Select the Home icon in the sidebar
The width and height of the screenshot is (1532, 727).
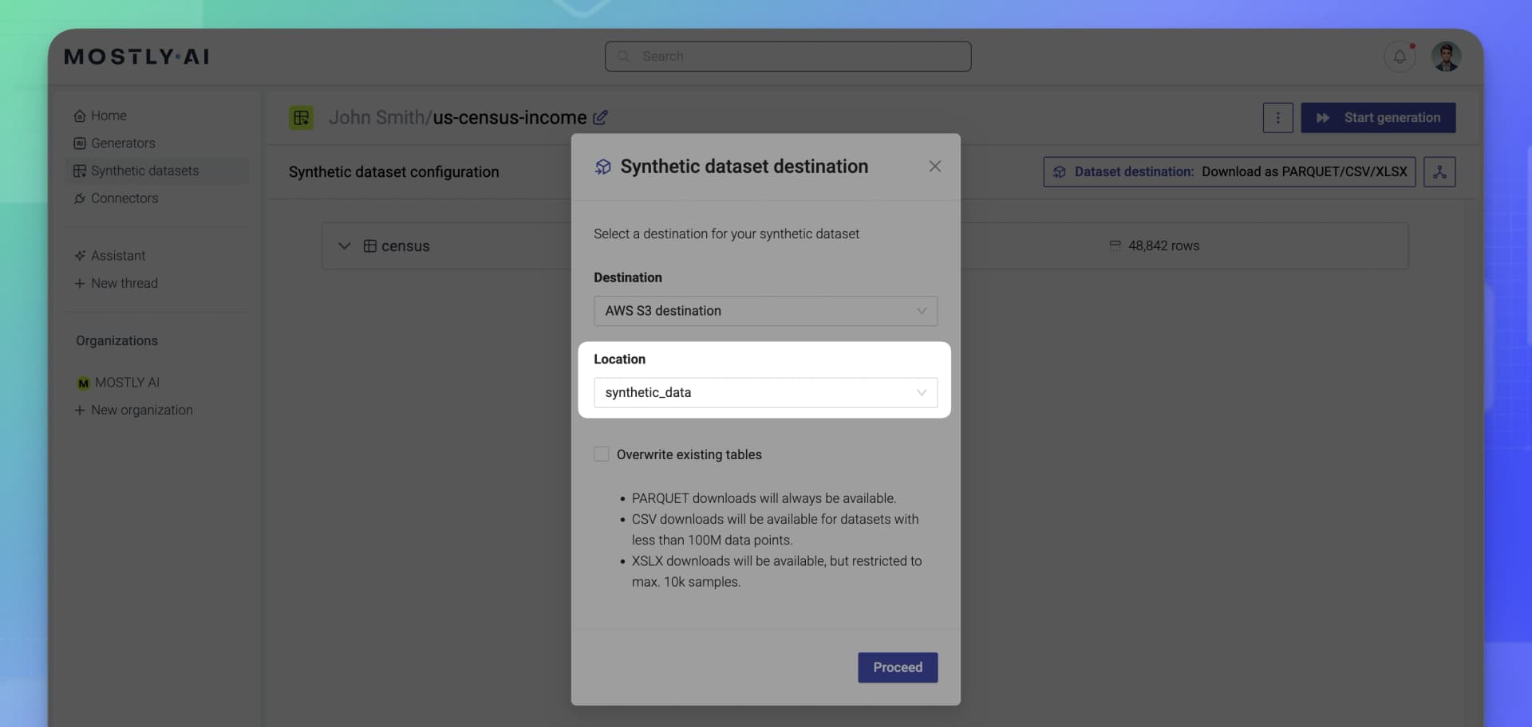click(80, 115)
